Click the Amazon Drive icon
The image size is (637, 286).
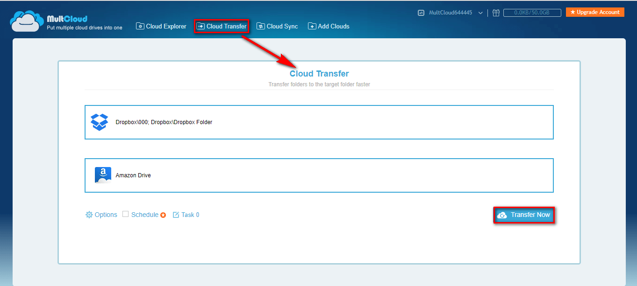tap(103, 175)
